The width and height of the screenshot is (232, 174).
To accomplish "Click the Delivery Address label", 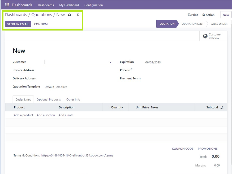I will [x=24, y=78].
